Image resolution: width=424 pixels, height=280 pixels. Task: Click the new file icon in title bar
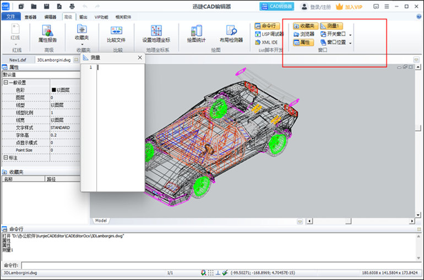pyautogui.click(x=21, y=6)
